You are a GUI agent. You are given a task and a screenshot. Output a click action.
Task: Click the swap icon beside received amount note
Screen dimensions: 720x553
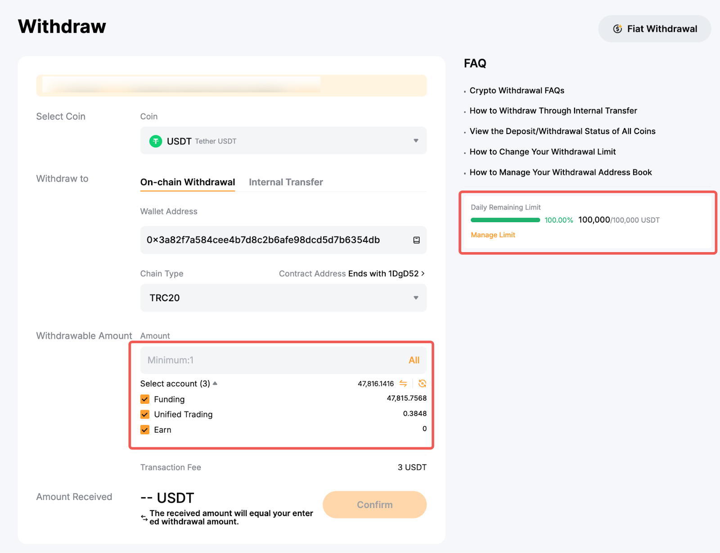(144, 517)
